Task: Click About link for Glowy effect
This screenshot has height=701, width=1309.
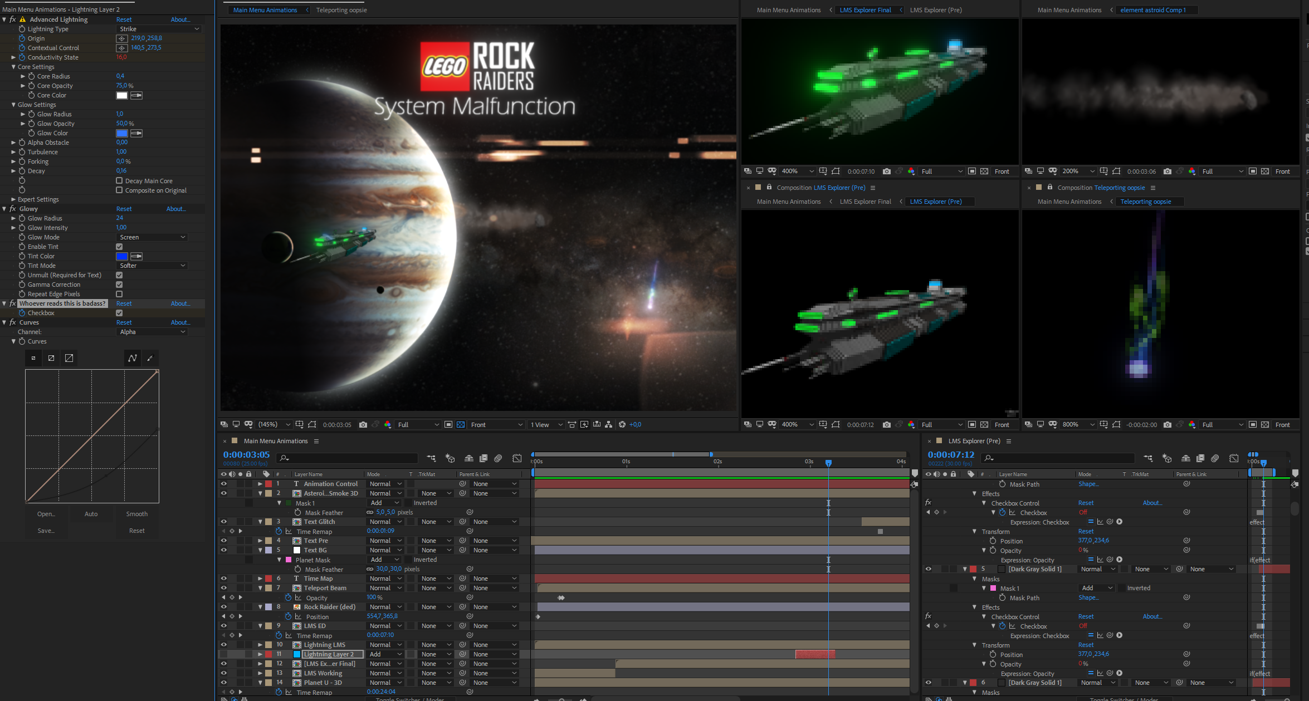Action: pos(176,209)
